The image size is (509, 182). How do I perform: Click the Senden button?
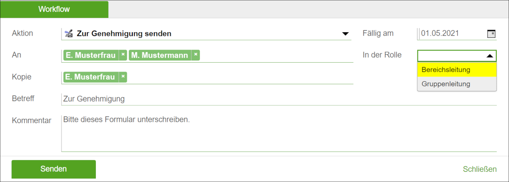coord(53,169)
